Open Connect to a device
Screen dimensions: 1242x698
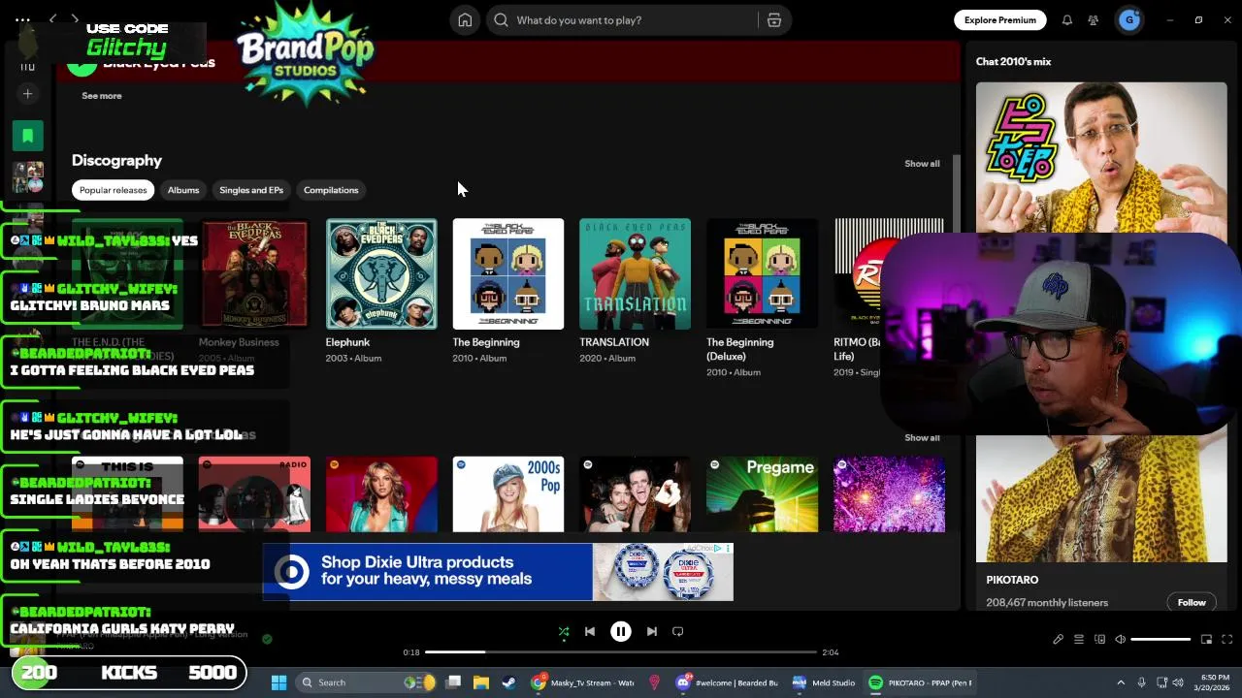[1099, 639]
